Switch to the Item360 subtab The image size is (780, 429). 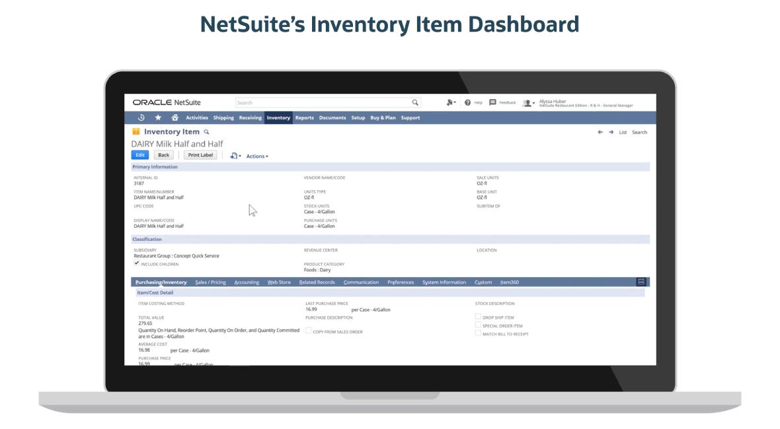pos(510,282)
